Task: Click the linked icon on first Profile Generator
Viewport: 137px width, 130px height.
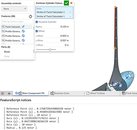Action: 23,31
